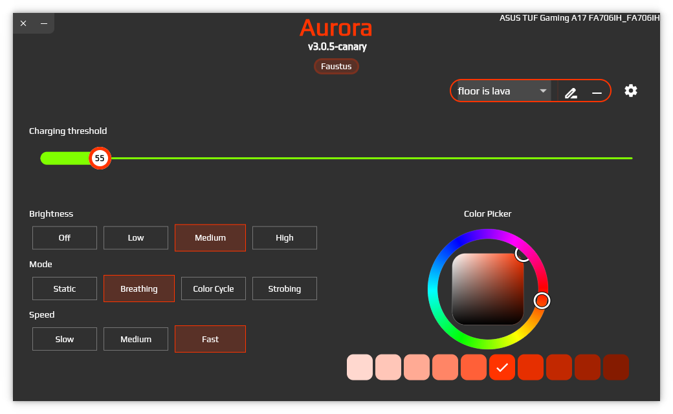Switch mode to Color Cycle
This screenshot has width=673, height=414.
point(214,289)
